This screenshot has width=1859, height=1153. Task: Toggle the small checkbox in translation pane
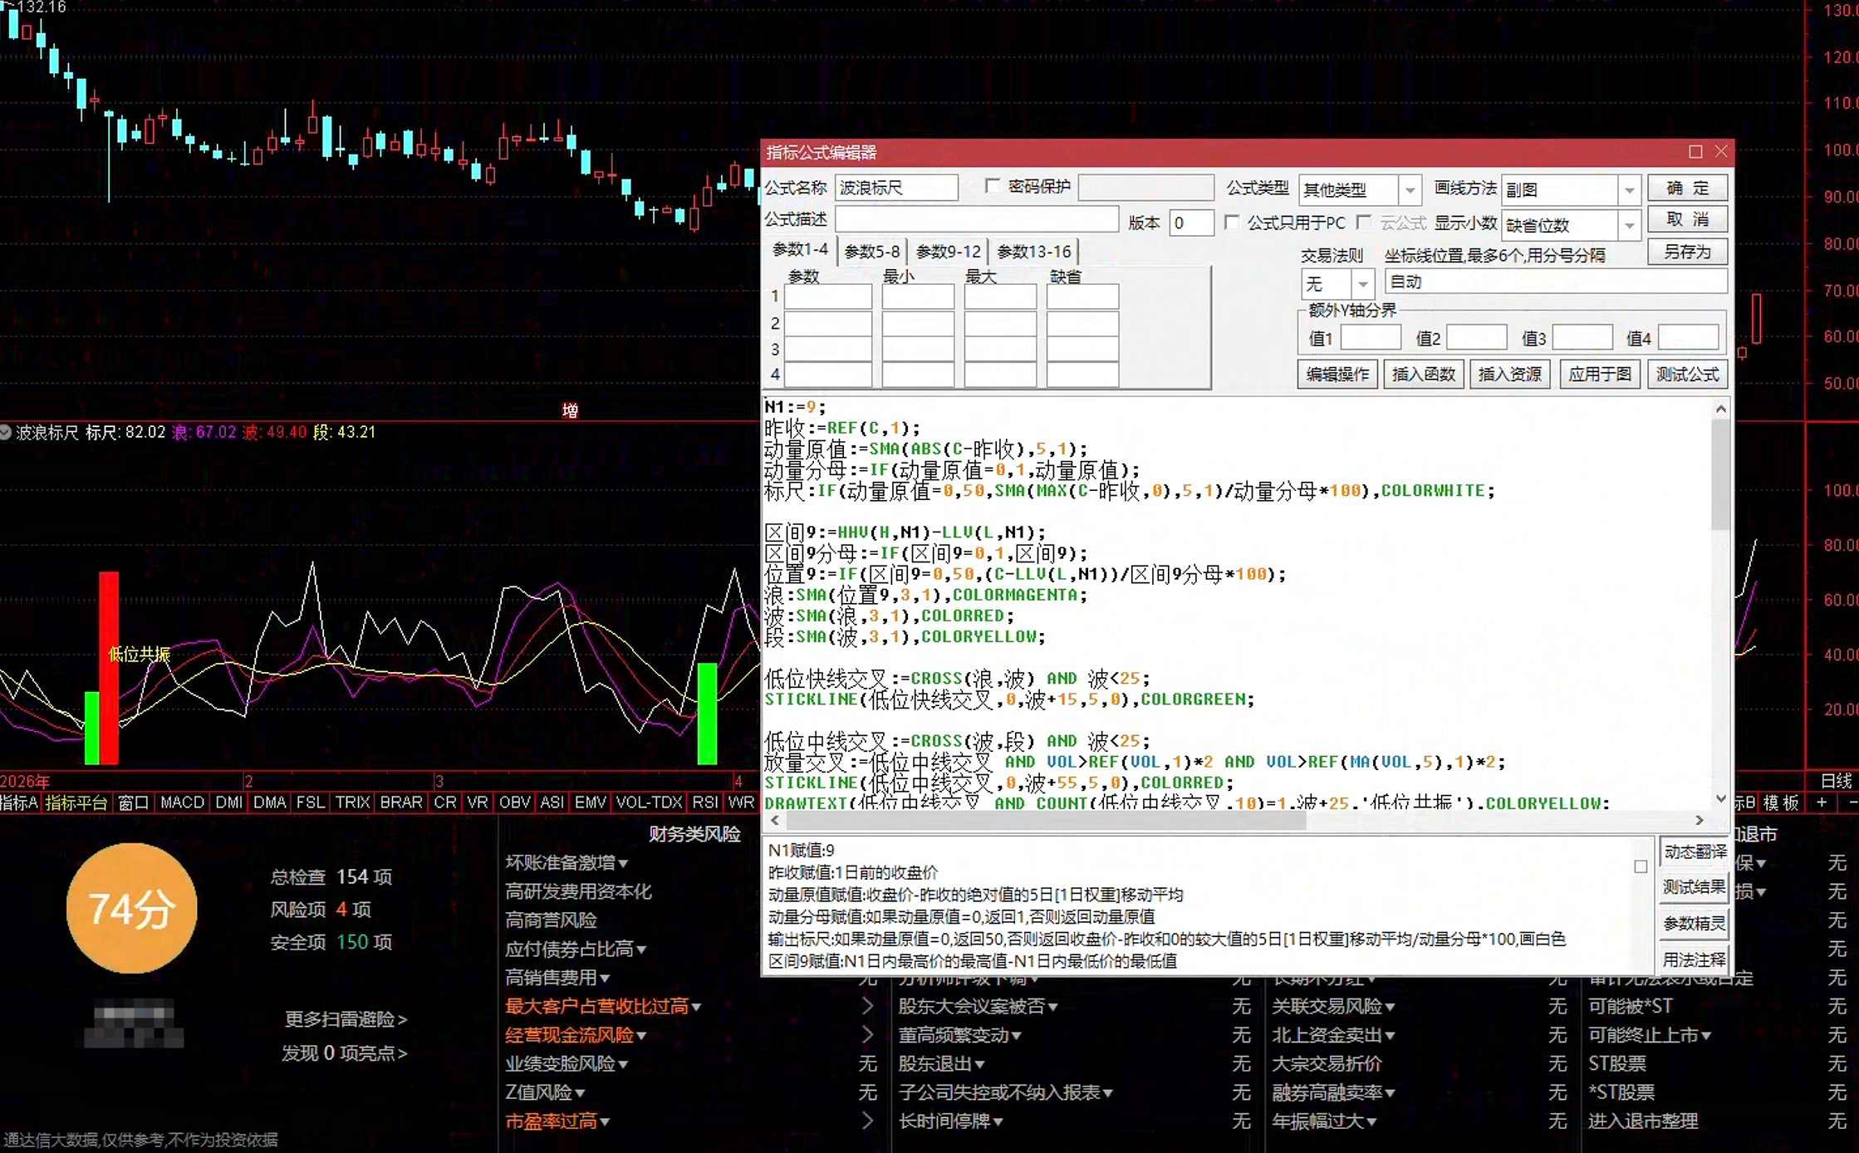pos(1641,866)
